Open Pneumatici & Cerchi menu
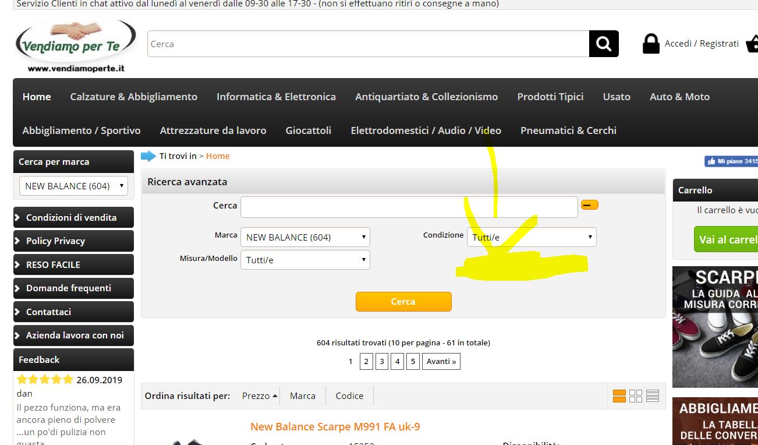The height and width of the screenshot is (445, 758). click(x=568, y=130)
